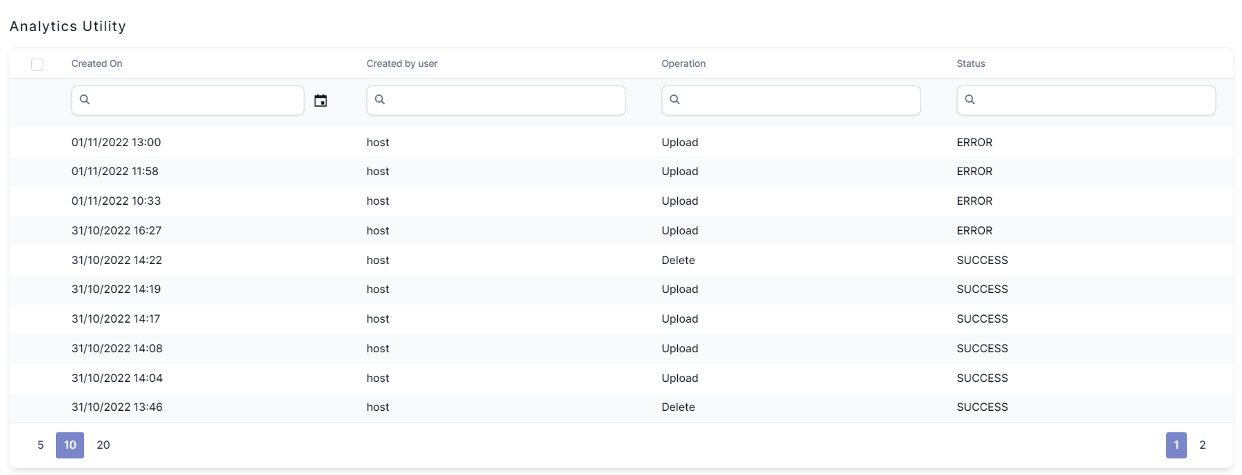
Task: Set page size to 5 rows
Action: (41, 445)
